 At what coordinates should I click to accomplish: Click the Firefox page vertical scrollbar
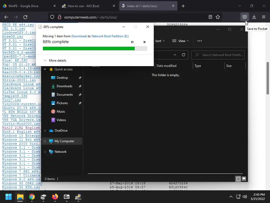(x=268, y=78)
